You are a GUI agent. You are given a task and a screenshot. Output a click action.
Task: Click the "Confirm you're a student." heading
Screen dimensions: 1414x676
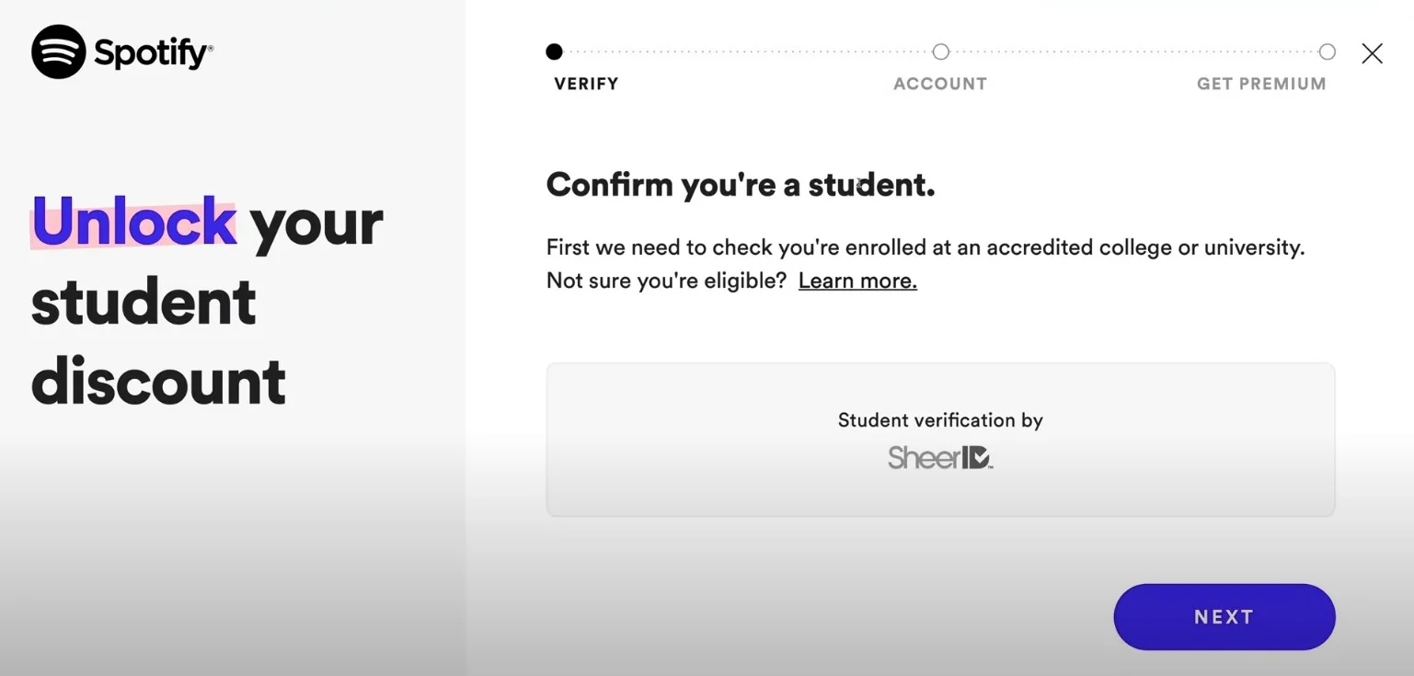[740, 185]
